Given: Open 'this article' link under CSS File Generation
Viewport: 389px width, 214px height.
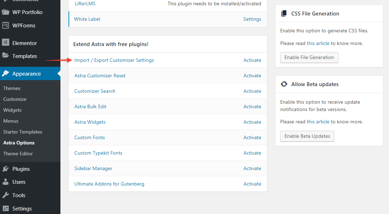Looking at the screenshot, I should [318, 43].
